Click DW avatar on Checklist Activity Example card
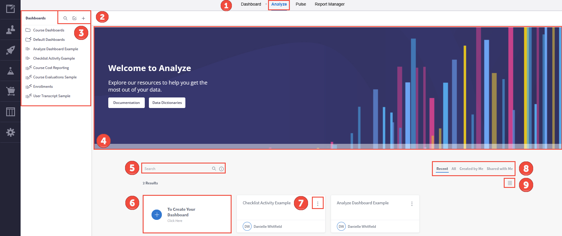The image size is (562, 236). click(247, 226)
